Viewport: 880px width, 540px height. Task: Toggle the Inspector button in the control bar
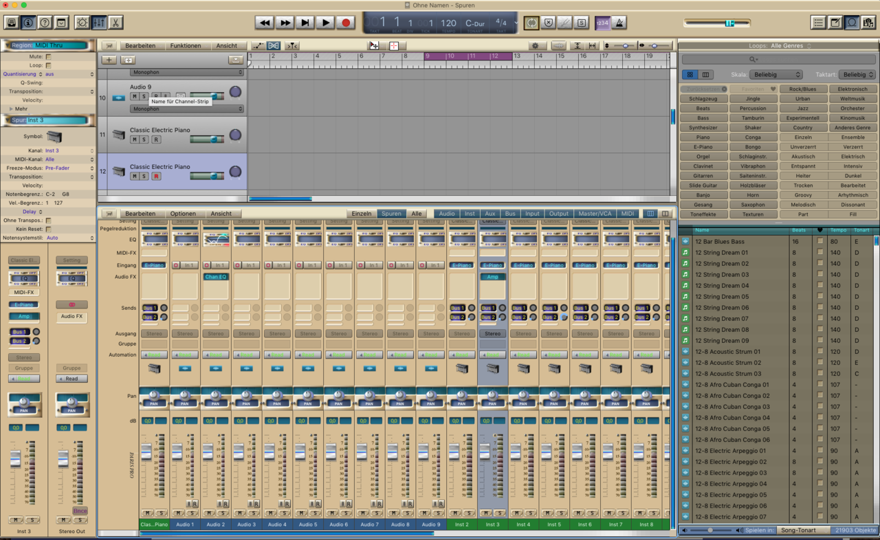point(28,23)
